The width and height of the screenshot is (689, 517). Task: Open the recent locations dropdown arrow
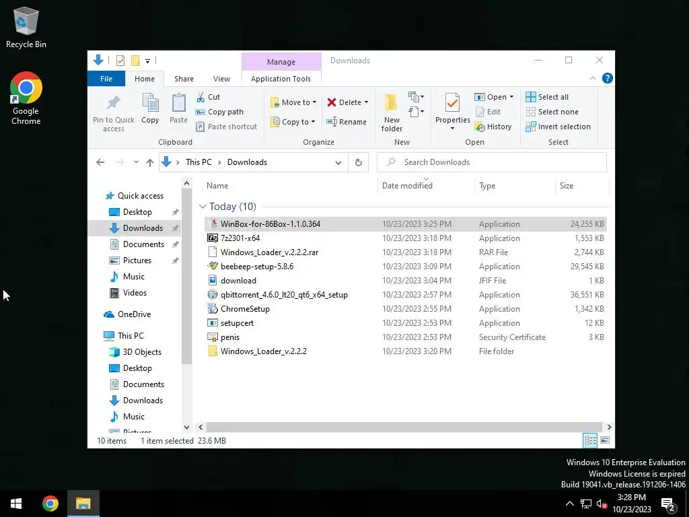pos(136,162)
